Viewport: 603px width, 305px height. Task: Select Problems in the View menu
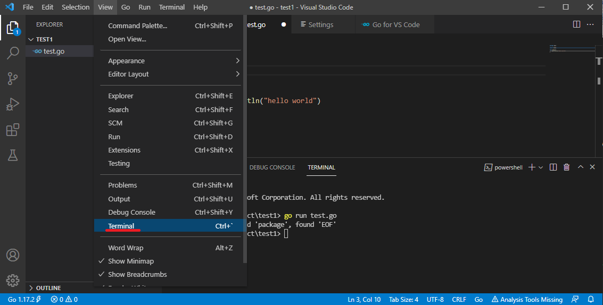169,185
